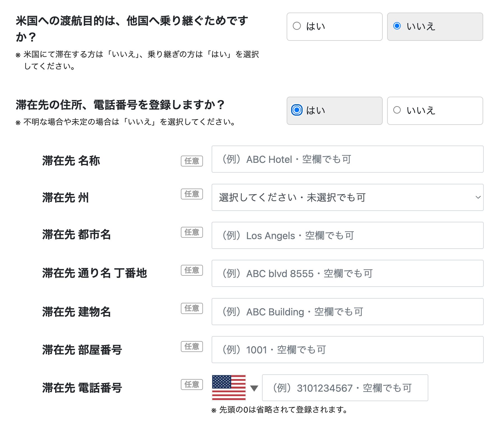Click the 滞在先 電話番号 phone number input
This screenshot has height=426, width=498.
pos(345,388)
